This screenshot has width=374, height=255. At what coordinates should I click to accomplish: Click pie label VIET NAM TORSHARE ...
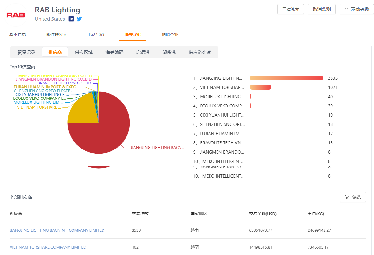39,107
